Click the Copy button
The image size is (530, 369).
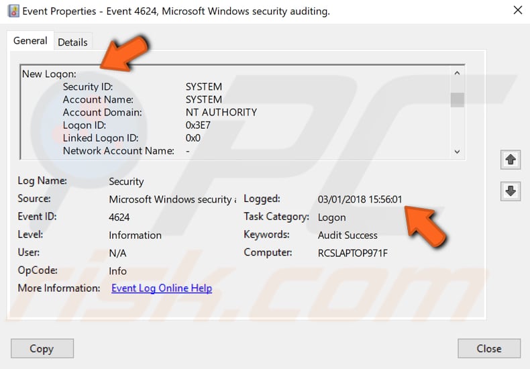(42, 348)
